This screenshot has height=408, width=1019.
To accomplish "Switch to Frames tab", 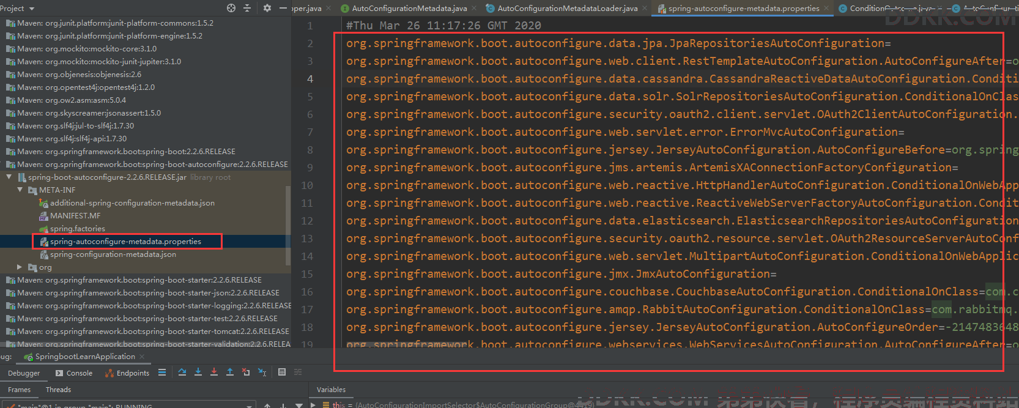I will (19, 390).
